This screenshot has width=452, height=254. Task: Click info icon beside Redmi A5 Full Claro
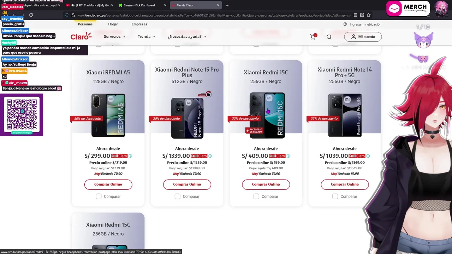(x=130, y=156)
